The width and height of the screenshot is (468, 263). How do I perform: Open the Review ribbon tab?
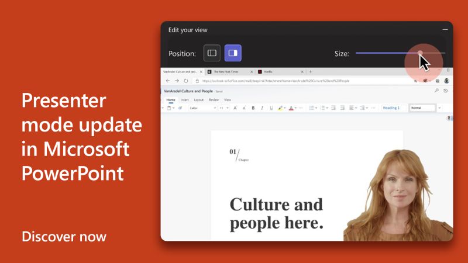tap(214, 100)
